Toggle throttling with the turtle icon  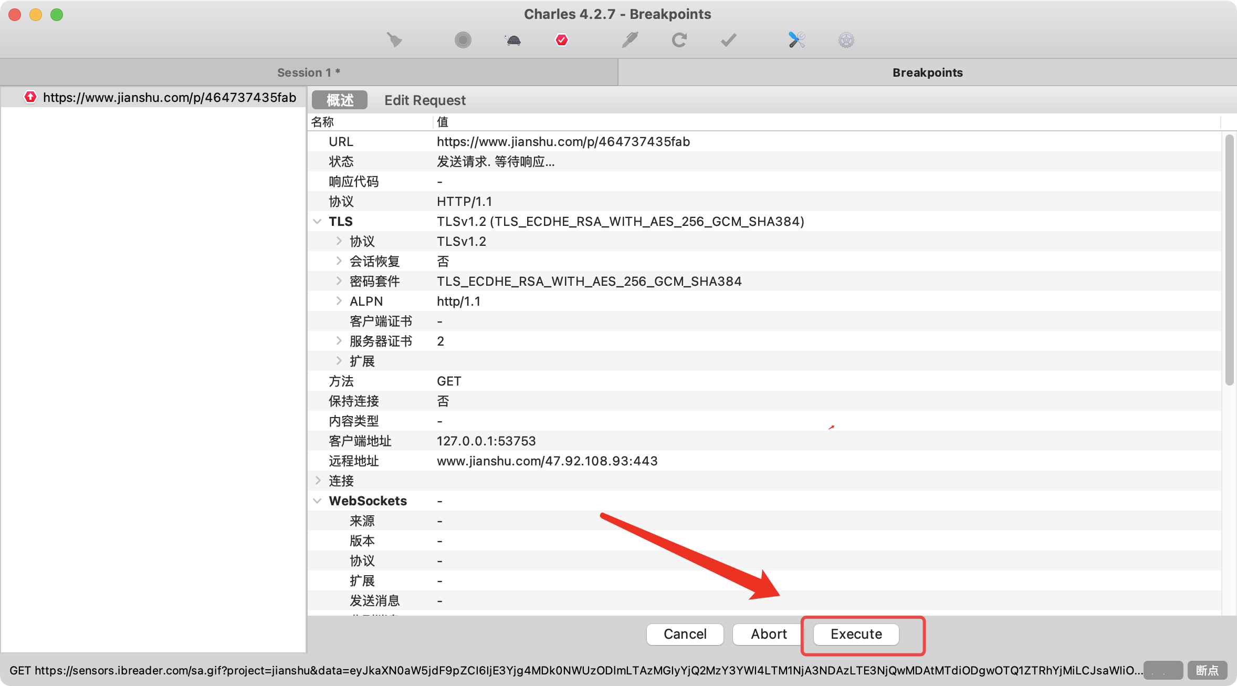[x=513, y=40]
